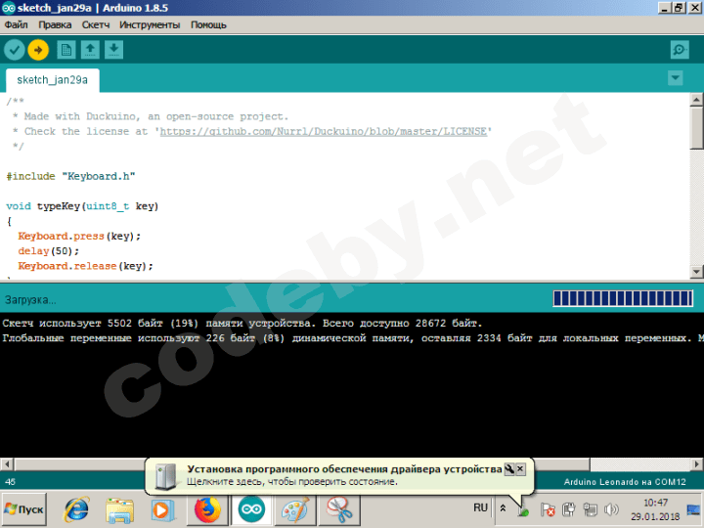Create a new sketch with the page icon
704x528 pixels.
point(66,50)
